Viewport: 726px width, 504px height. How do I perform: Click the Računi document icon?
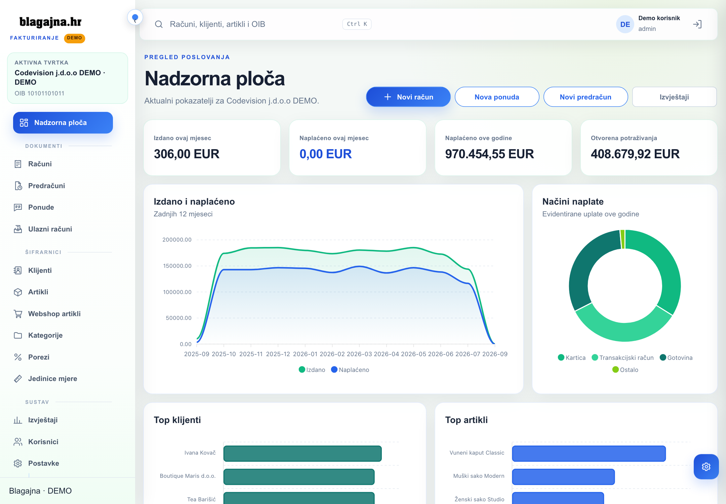click(x=18, y=164)
